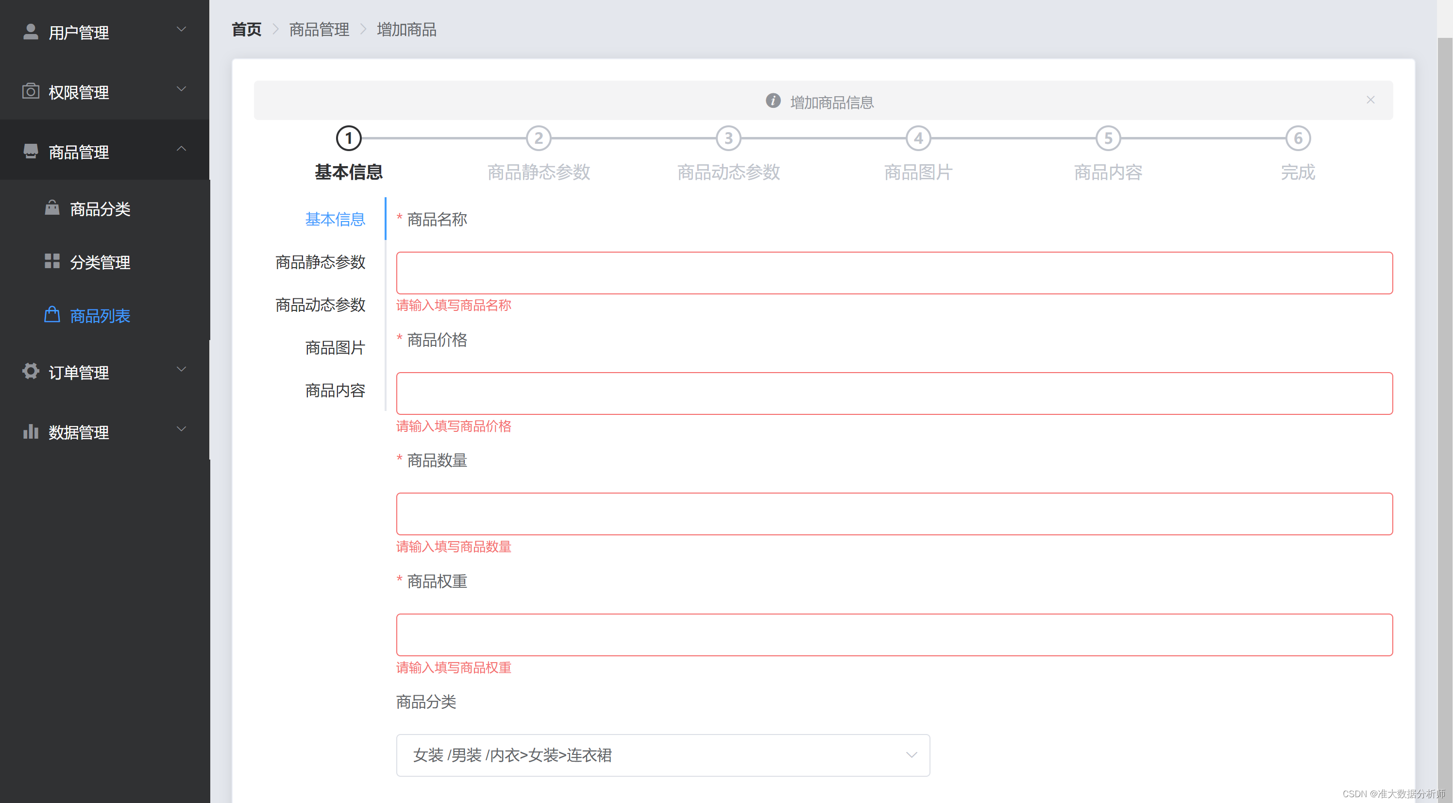The height and width of the screenshot is (803, 1453).
Task: Expand the 权限管理 menu chevron
Action: (181, 89)
